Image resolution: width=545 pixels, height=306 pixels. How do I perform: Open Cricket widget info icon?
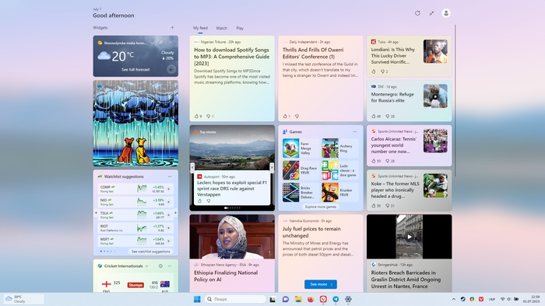tap(160, 266)
